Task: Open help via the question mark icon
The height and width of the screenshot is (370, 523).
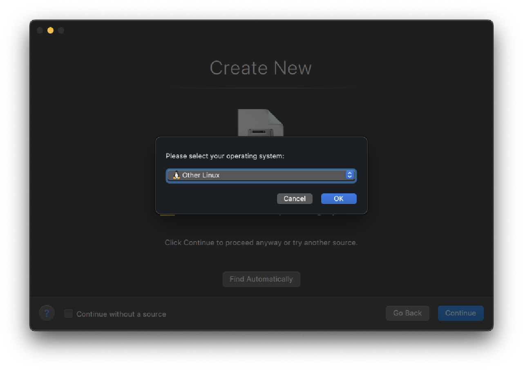Action: click(47, 314)
